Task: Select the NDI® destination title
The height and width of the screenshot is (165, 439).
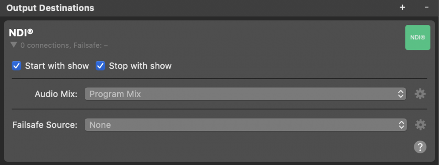Action: 21,33
